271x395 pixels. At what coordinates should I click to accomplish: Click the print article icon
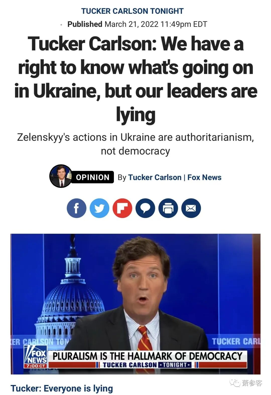coord(168,208)
